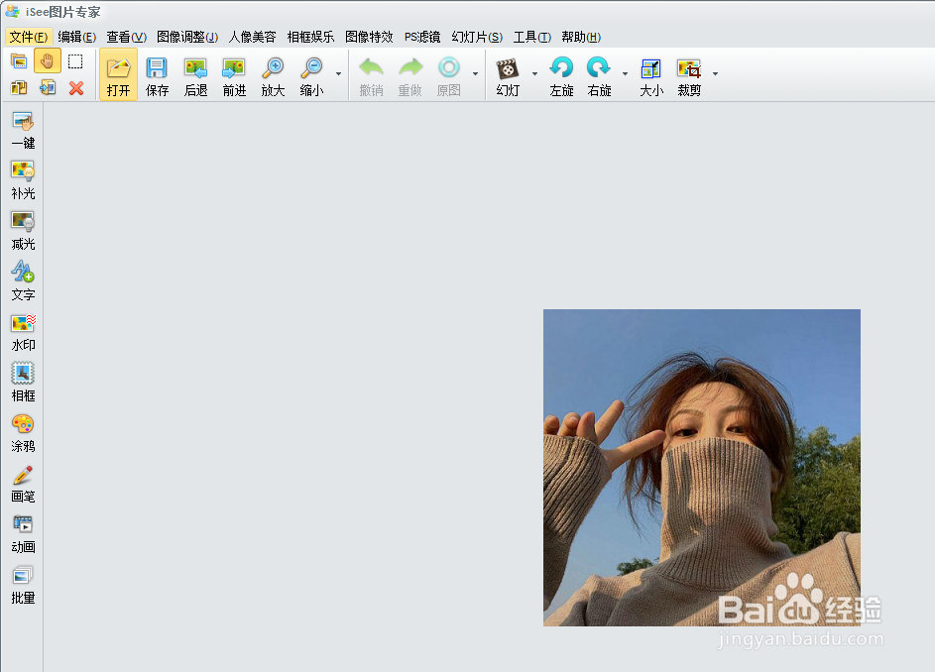
Task: Select the 画笔 pencil tool
Action: (x=23, y=484)
